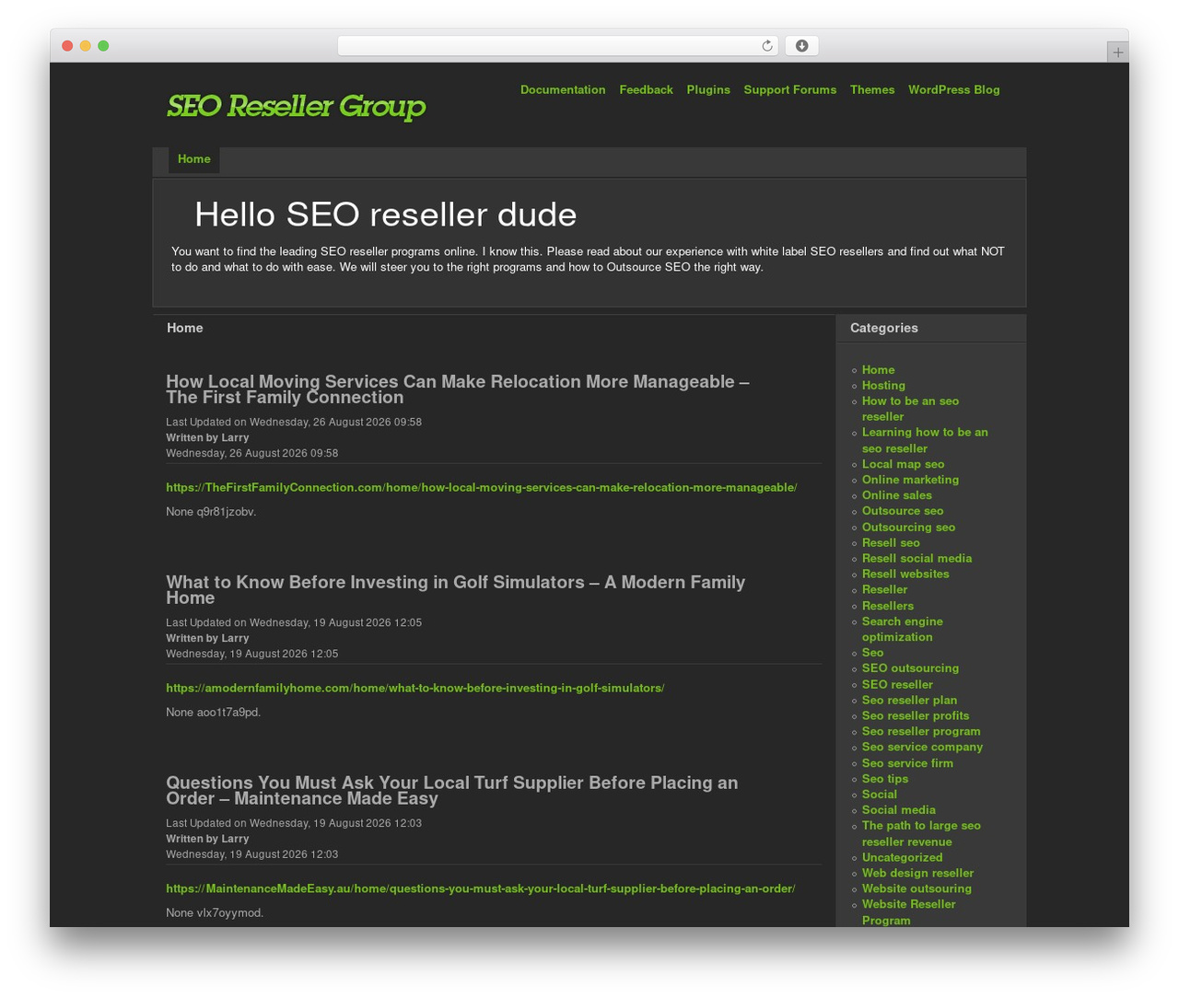This screenshot has width=1179, height=998.
Task: Open the Resell websites category
Action: (x=905, y=574)
